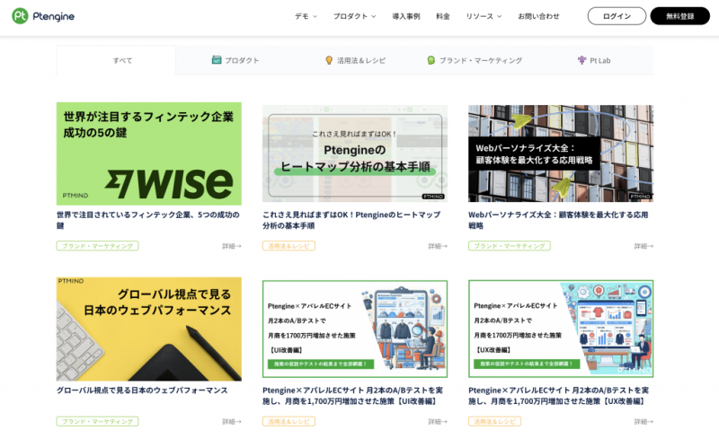Click the ログイン button
The height and width of the screenshot is (439, 719).
(617, 16)
